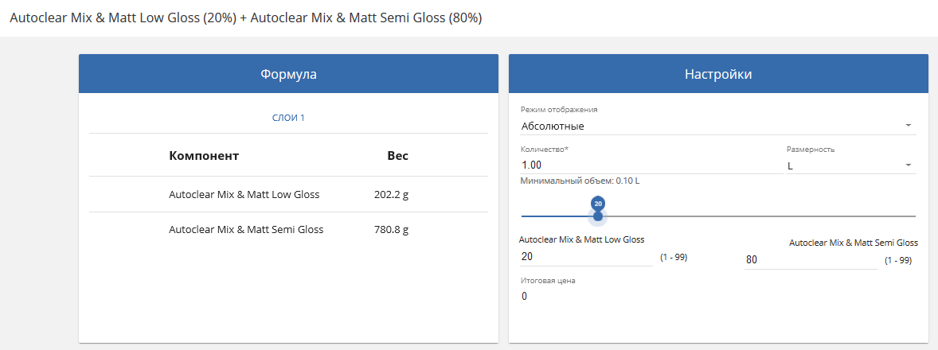Click the Вес column header
Image resolution: width=938 pixels, height=350 pixels.
coord(398,156)
